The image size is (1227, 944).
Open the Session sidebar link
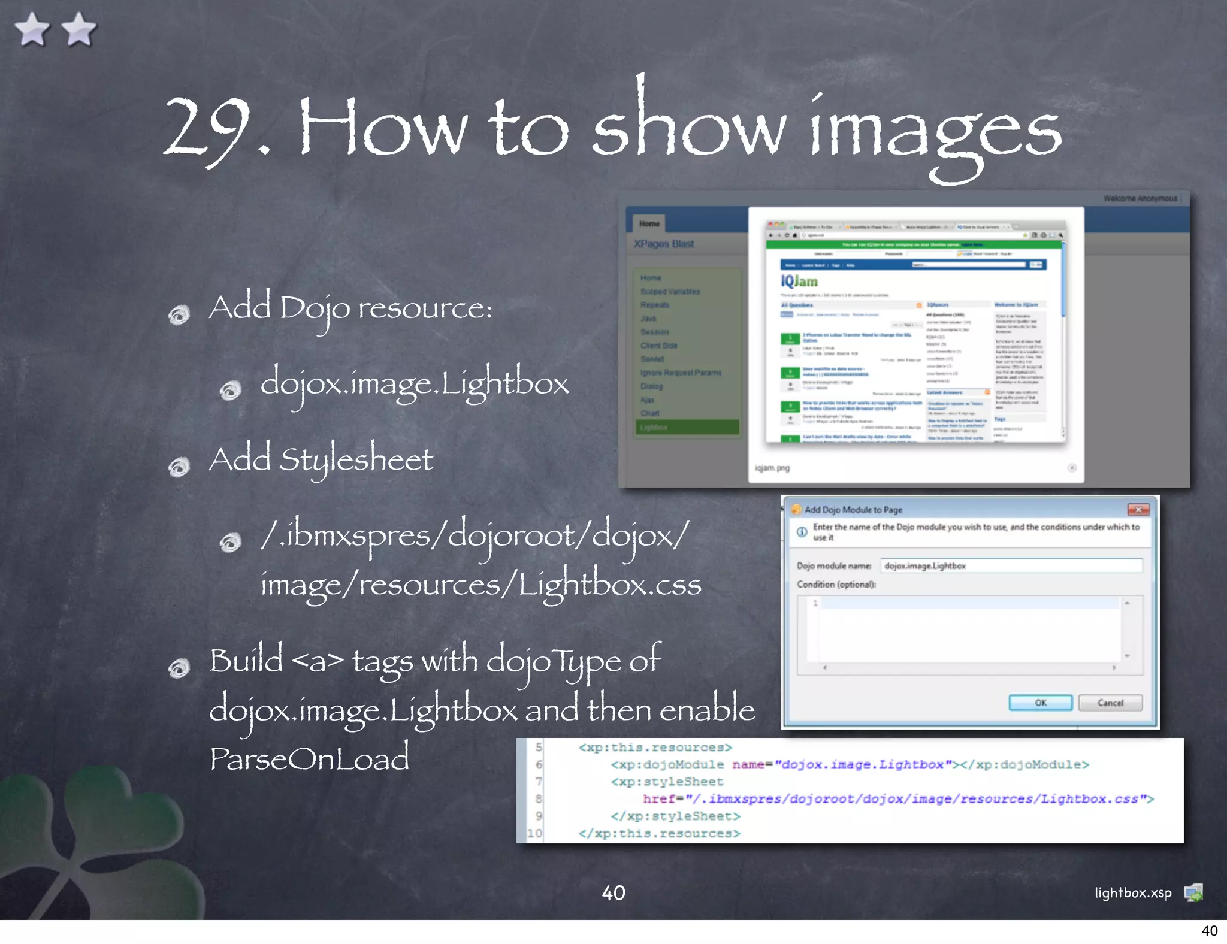coord(654,332)
